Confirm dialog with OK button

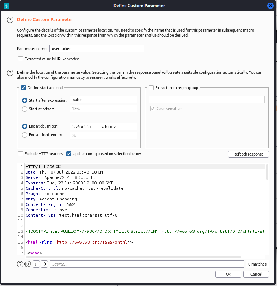228,274
